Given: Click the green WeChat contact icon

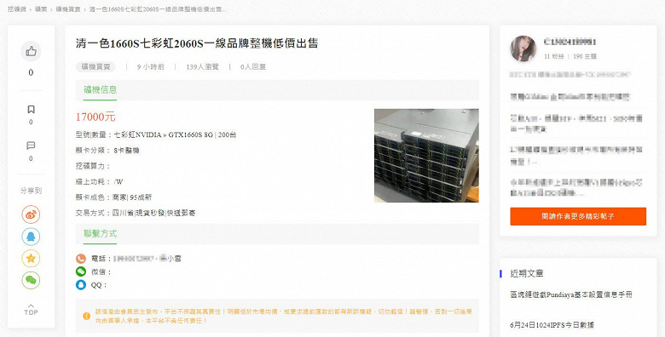Looking at the screenshot, I should coord(81,271).
